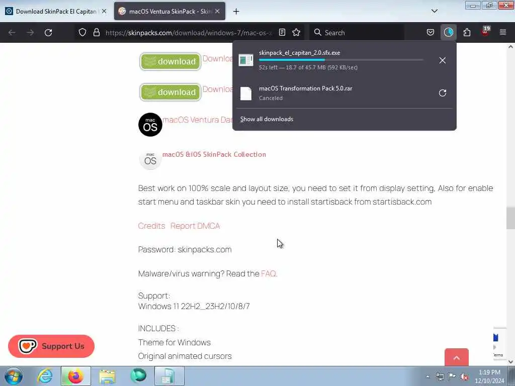Switch to Firefox in the taskbar
The width and height of the screenshot is (515, 386).
point(76,376)
